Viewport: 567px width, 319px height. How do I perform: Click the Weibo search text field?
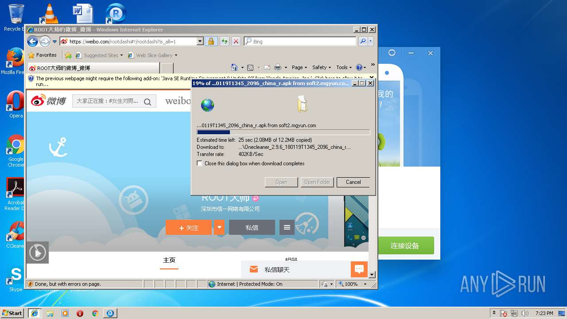[x=107, y=101]
